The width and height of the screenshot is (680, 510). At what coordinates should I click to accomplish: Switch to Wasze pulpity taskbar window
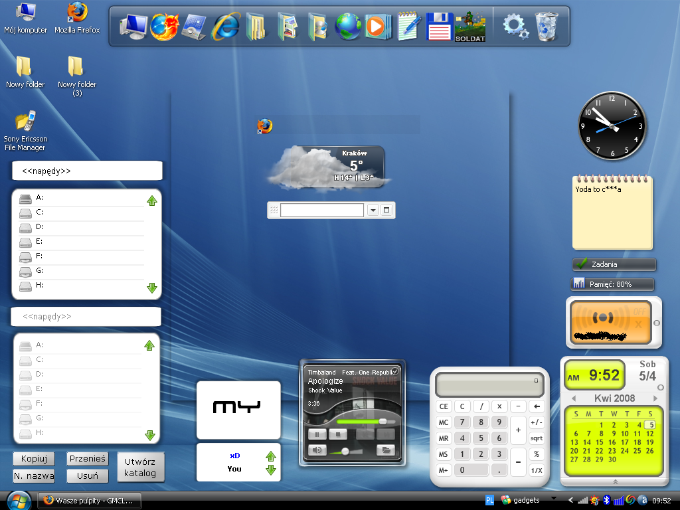pos(89,500)
